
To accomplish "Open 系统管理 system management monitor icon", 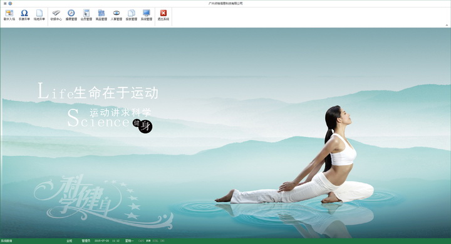I will 147,15.
